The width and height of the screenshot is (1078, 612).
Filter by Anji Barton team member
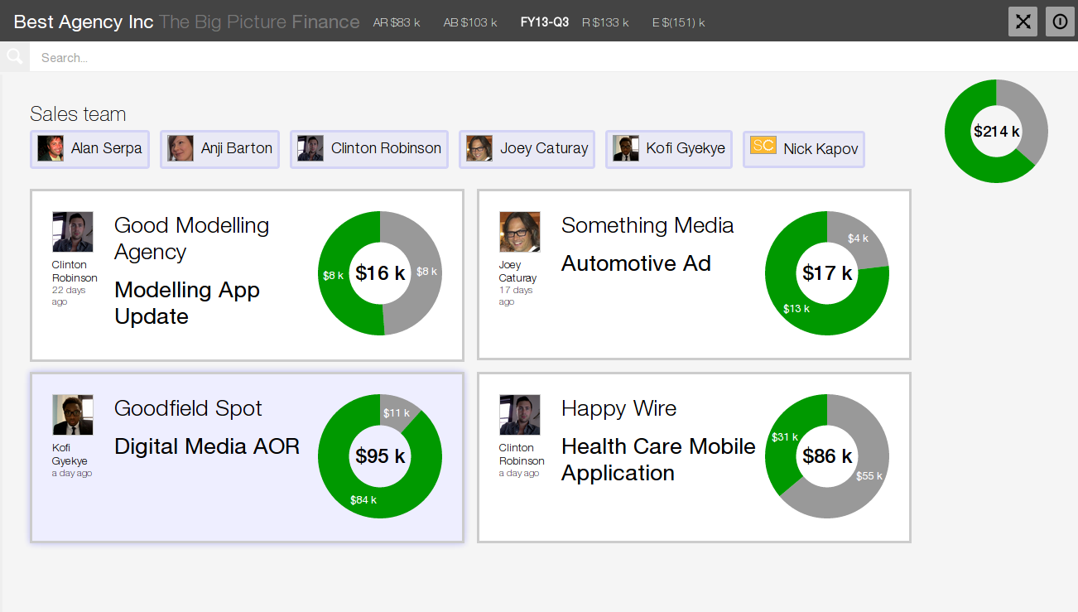pyautogui.click(x=219, y=149)
